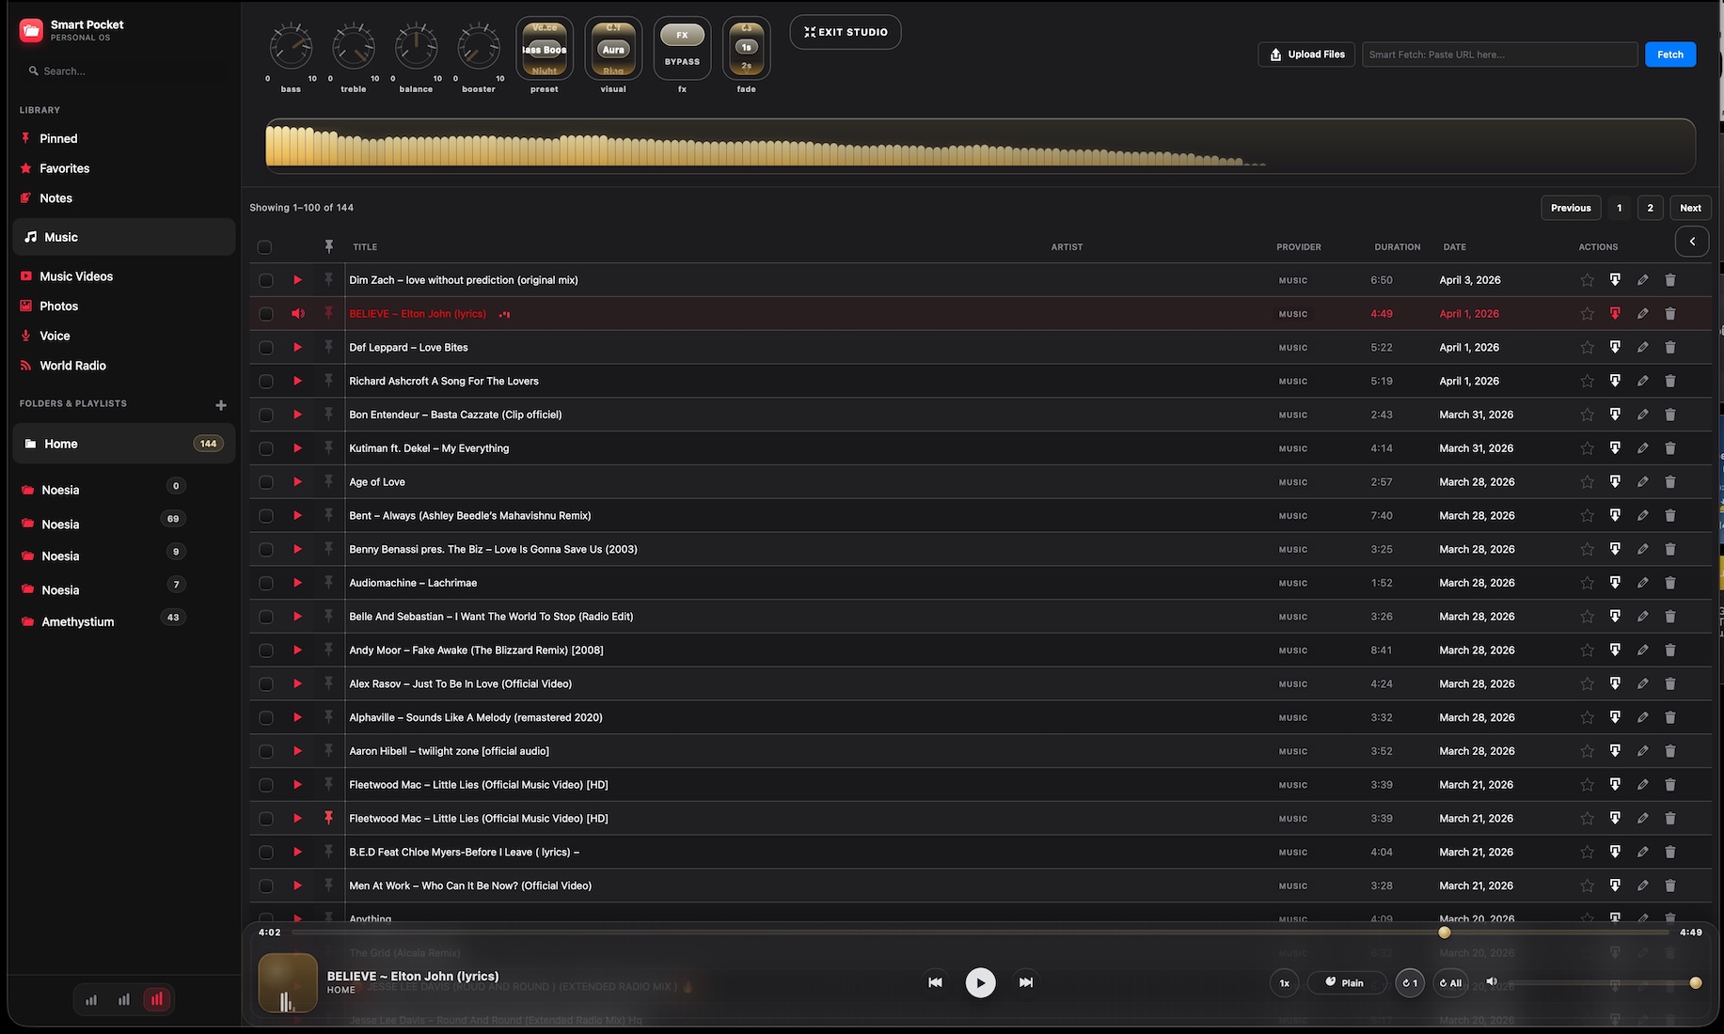
Task: Change playback speed with the 1x button
Action: (1284, 982)
